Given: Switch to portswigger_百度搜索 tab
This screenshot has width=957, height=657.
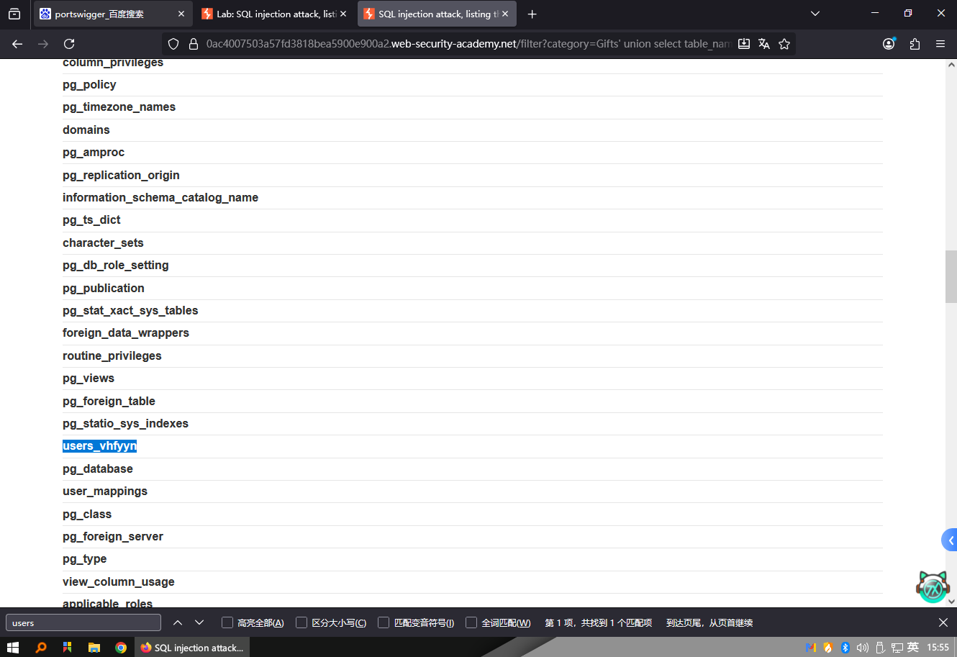Looking at the screenshot, I should click(x=114, y=14).
